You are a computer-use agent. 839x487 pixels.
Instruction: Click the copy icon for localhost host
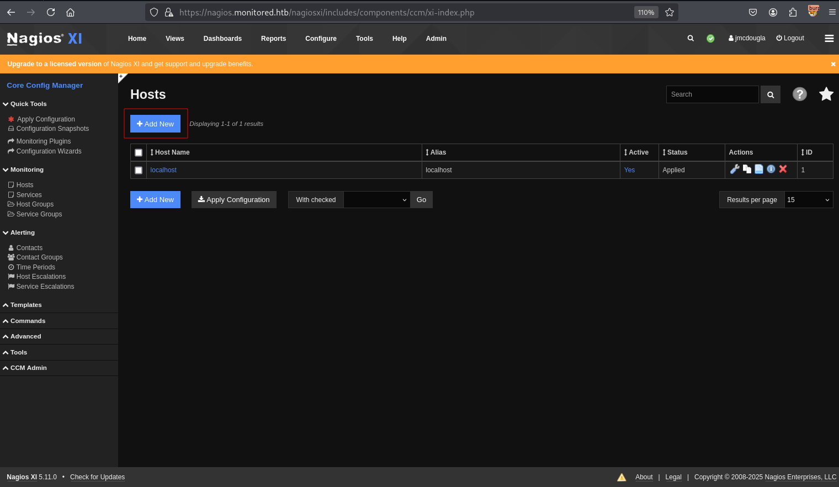(747, 169)
